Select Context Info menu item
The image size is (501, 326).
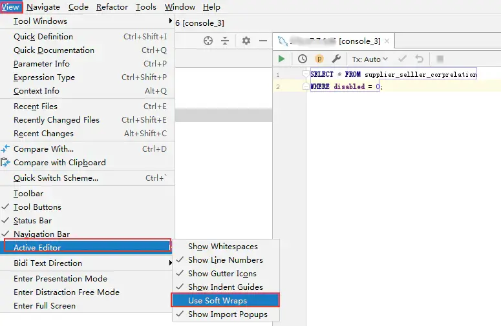point(87,90)
